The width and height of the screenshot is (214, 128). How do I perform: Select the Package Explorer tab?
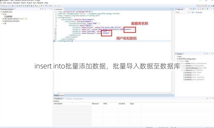(x=7, y=9)
